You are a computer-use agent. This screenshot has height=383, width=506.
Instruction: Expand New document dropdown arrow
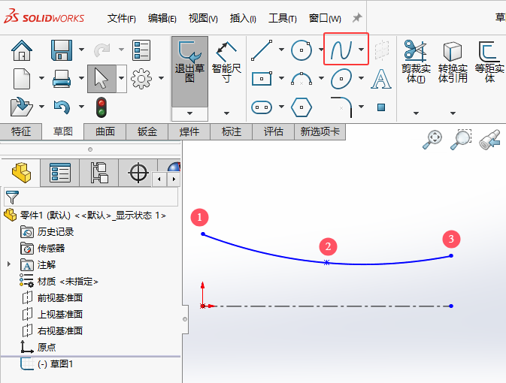[41, 78]
